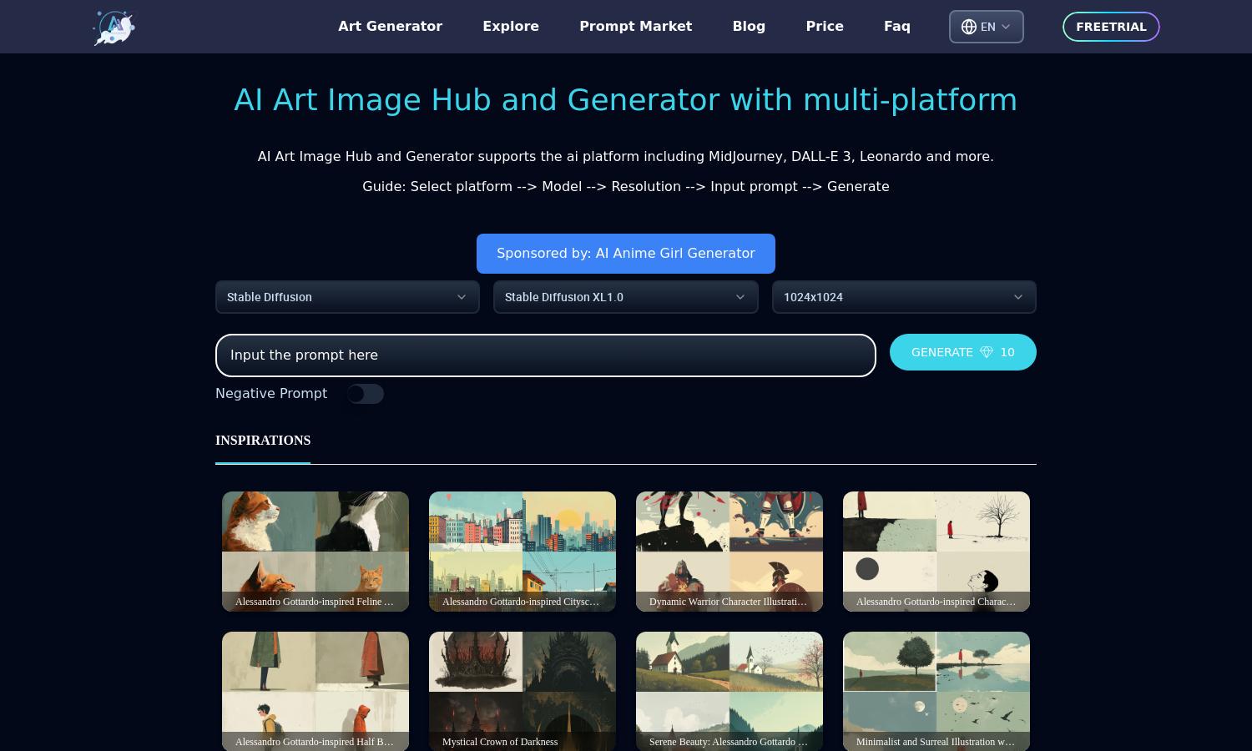Focus the prompt input field
This screenshot has height=751, width=1252.
coord(546,355)
